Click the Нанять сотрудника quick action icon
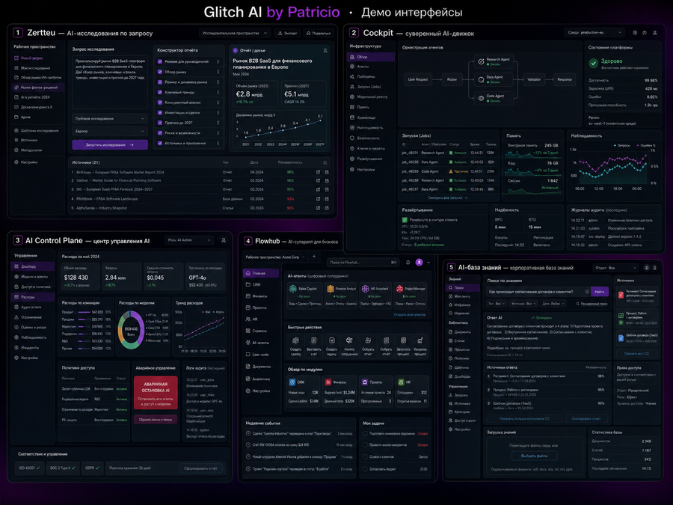This screenshot has height=505, width=673. click(x=349, y=340)
